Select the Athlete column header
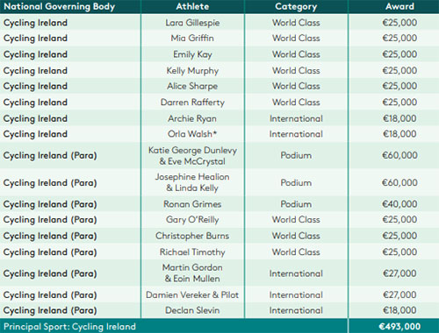The image size is (439, 333). [x=192, y=6]
